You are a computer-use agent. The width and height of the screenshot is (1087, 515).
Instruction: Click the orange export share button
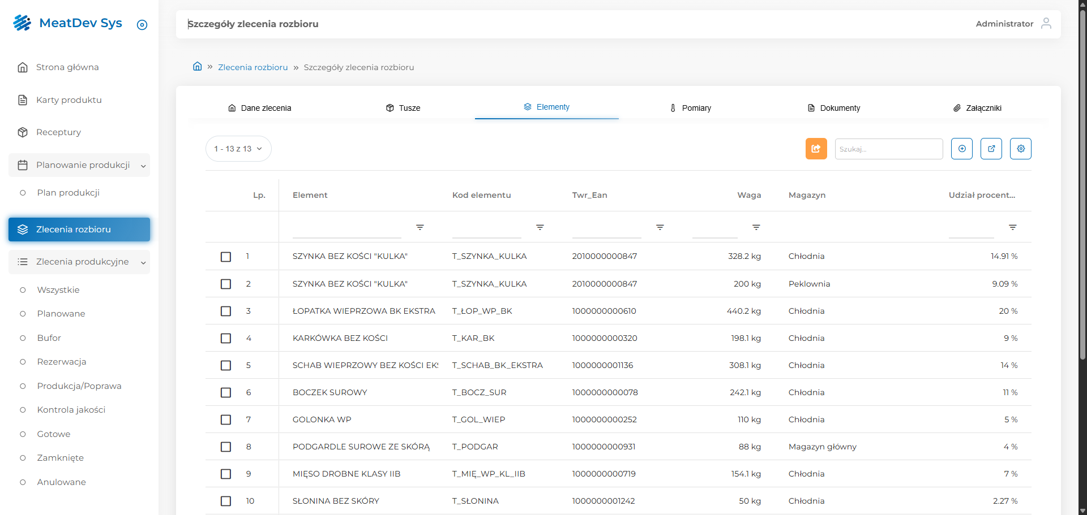816,149
